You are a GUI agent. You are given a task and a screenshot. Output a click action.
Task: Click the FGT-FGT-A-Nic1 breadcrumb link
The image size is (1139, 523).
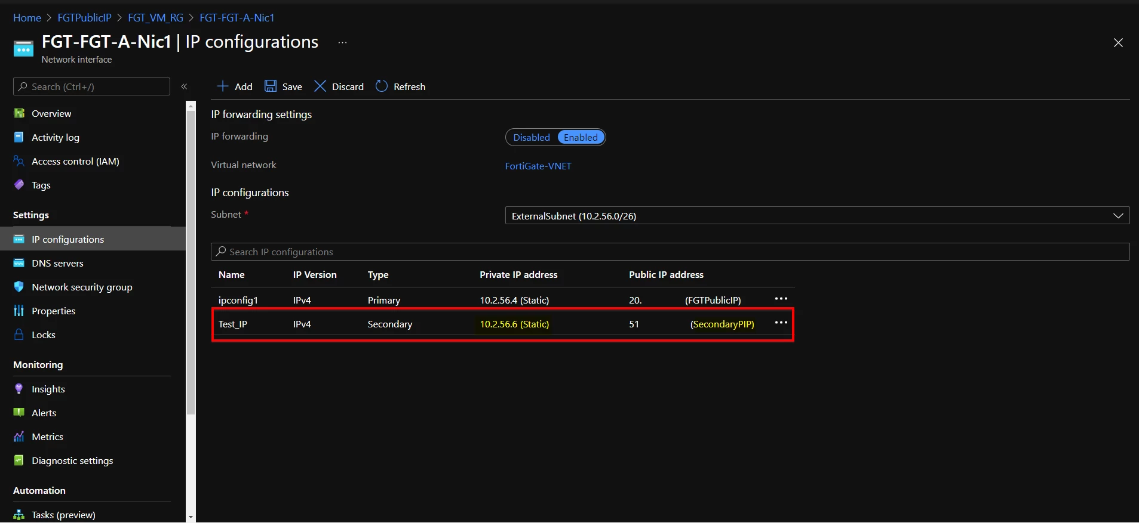click(237, 18)
